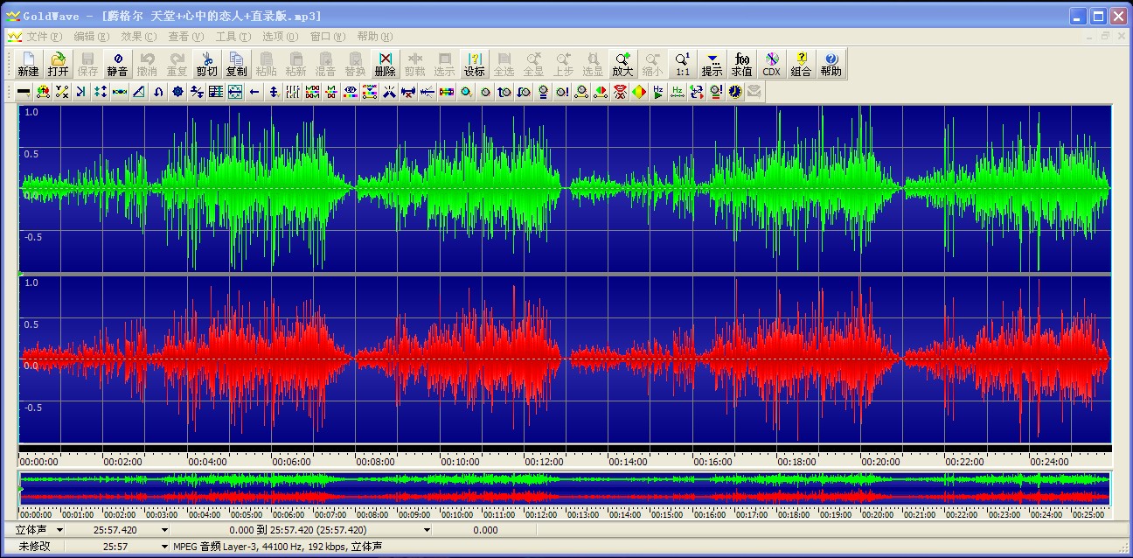This screenshot has width=1133, height=558.
Task: Set zoom to 1:1 ratio
Action: tap(682, 64)
